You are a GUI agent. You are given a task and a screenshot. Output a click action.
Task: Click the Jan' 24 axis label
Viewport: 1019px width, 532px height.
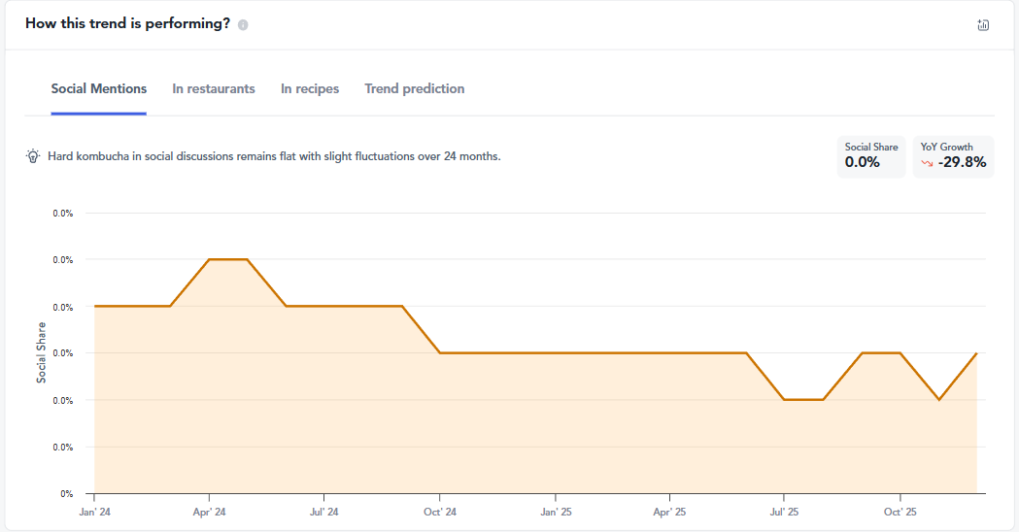(x=95, y=512)
